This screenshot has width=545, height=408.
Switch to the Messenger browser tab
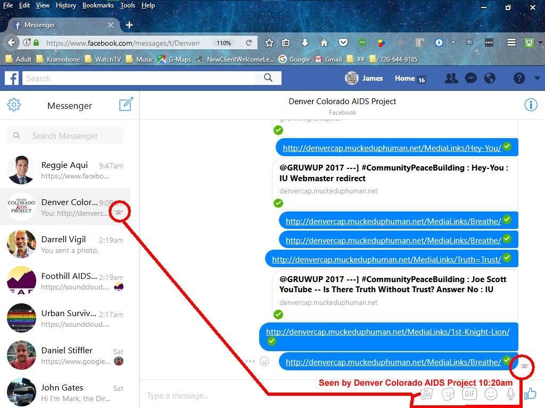(x=64, y=25)
